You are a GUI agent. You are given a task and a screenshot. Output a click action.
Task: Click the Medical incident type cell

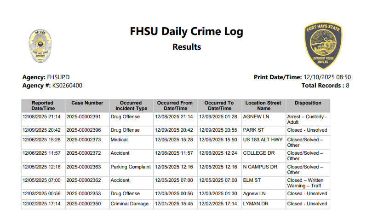[x=119, y=140]
